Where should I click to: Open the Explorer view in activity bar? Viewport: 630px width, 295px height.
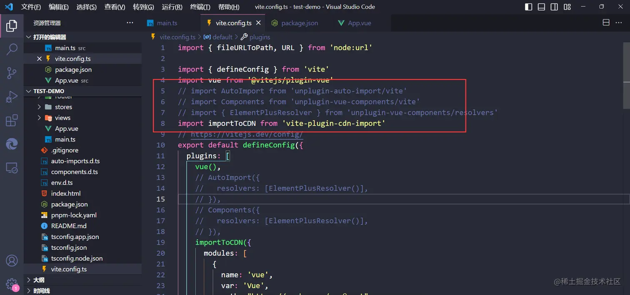(x=12, y=26)
